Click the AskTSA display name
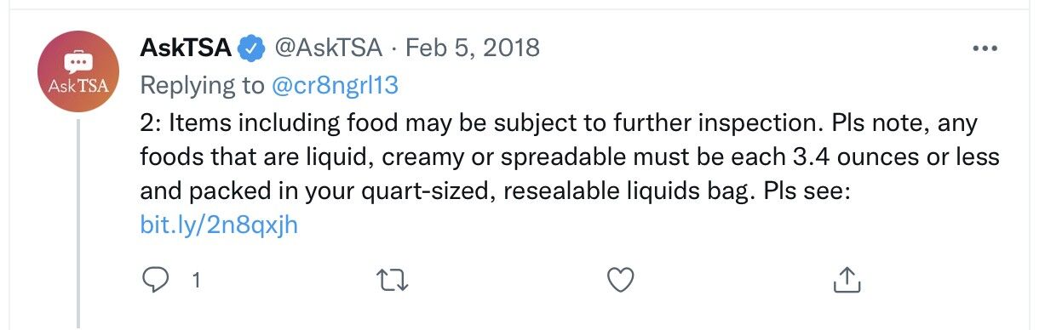This screenshot has height=330, width=1045. click(187, 48)
